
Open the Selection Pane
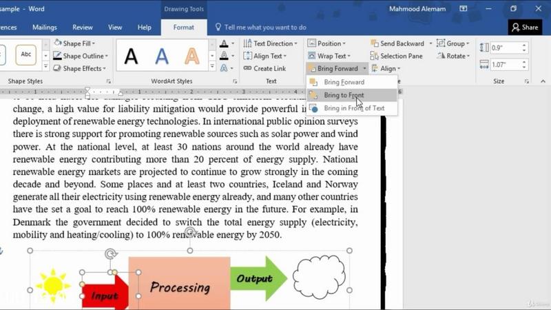(397, 56)
